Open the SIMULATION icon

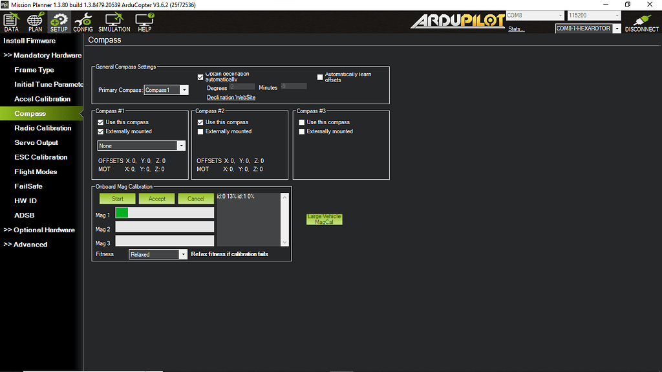tap(114, 22)
